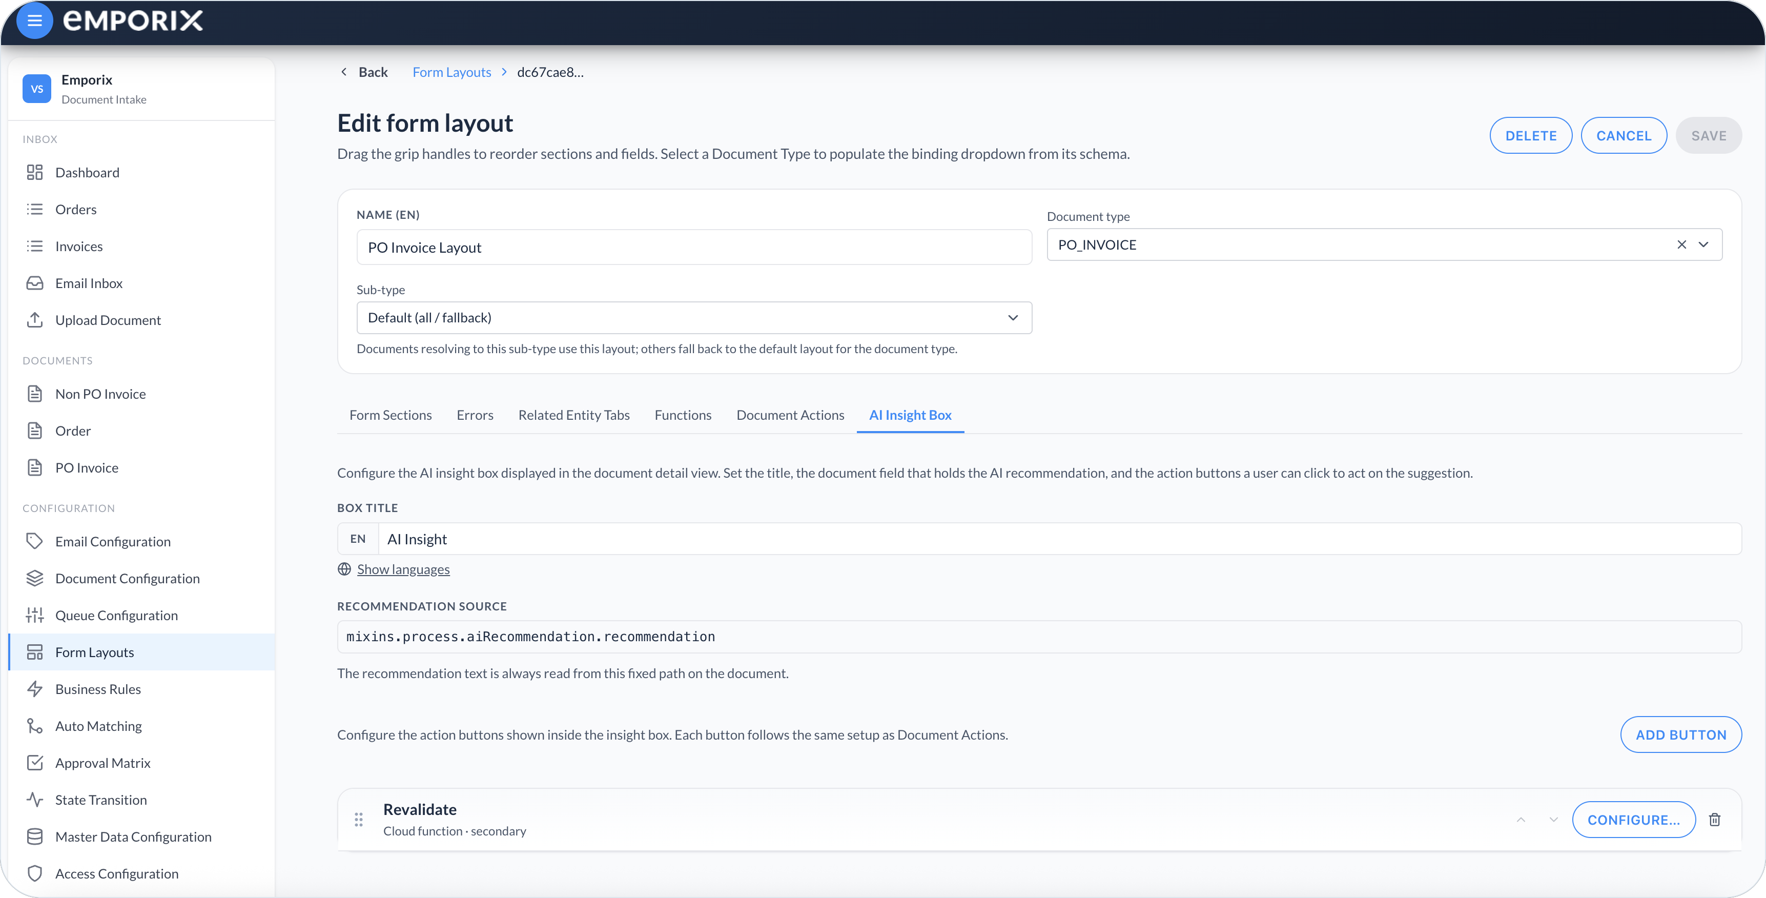Click the Non PO Invoice document icon

pos(34,394)
